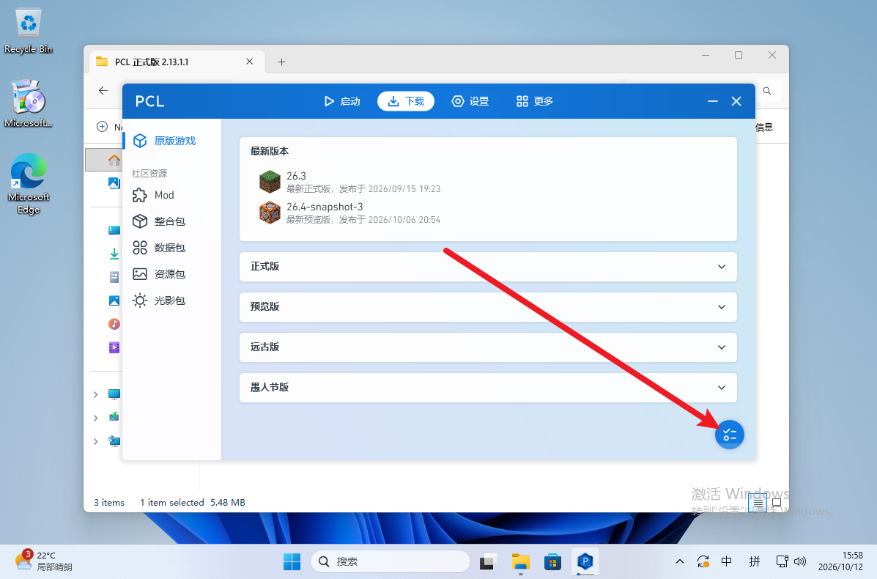
Task: Click File Explorer search icon
Action: (x=767, y=91)
